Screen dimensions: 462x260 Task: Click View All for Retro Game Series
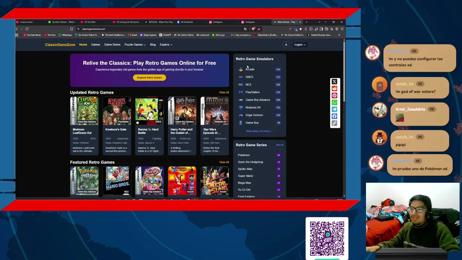tap(279, 145)
